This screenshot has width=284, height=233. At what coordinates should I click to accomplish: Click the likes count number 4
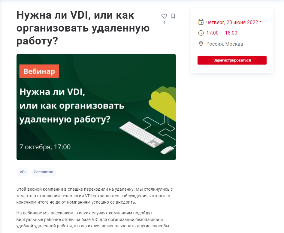(x=164, y=23)
